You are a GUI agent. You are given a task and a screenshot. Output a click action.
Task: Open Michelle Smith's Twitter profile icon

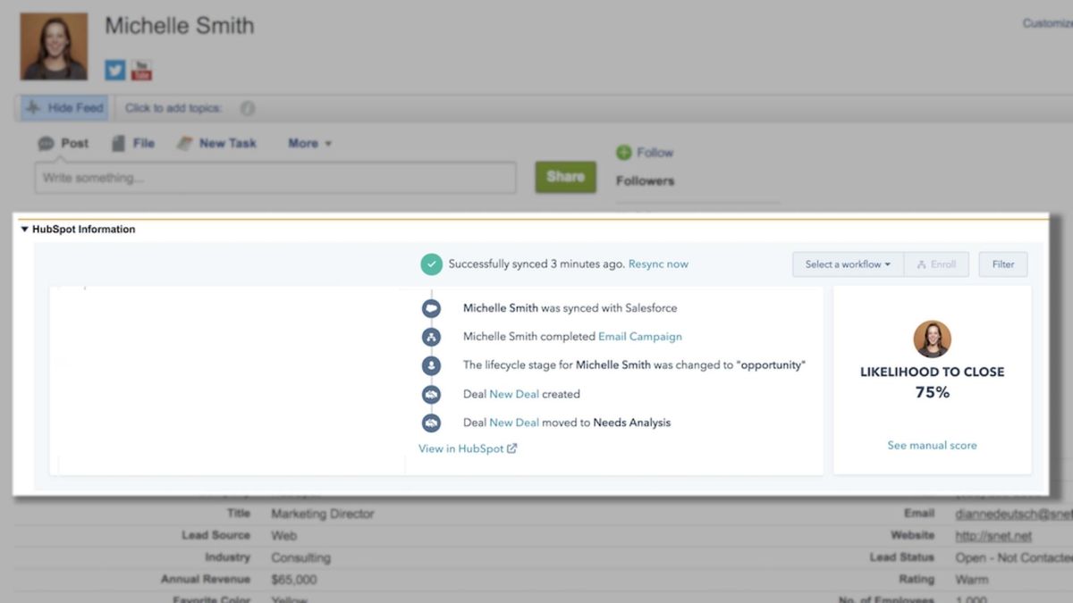(114, 70)
